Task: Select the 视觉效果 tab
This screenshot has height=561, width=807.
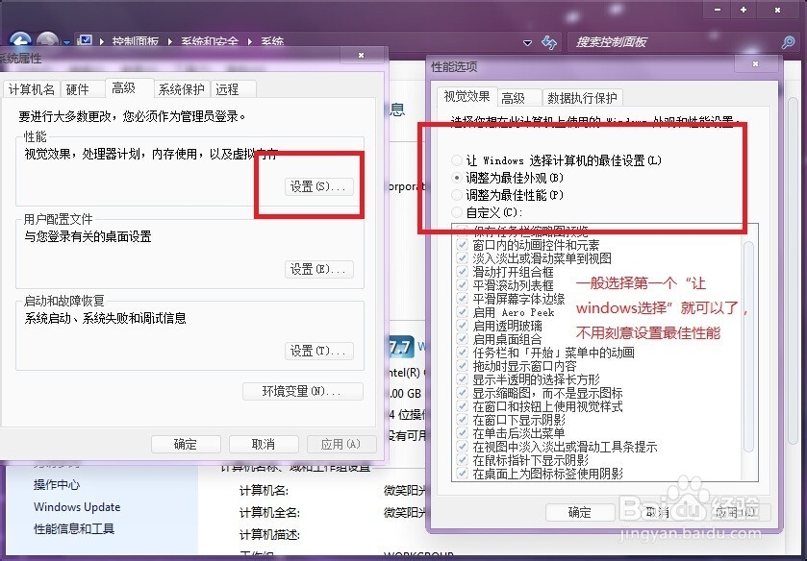Action: click(x=467, y=96)
